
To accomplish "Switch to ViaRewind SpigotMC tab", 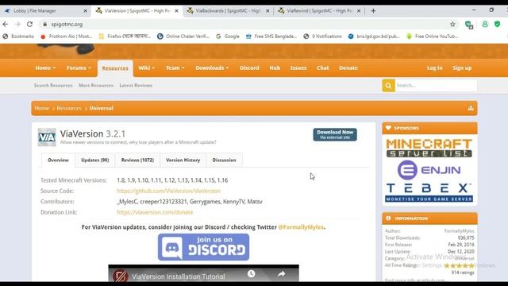I will point(318,10).
